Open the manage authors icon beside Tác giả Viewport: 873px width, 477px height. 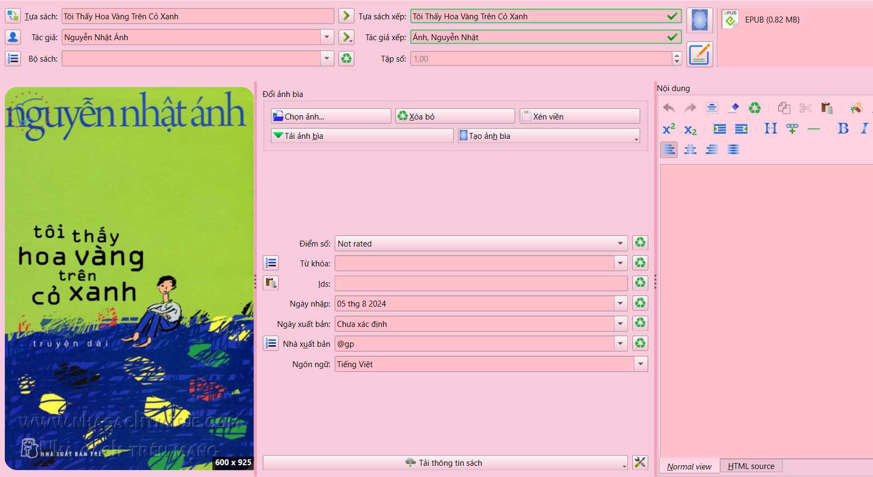[x=13, y=37]
